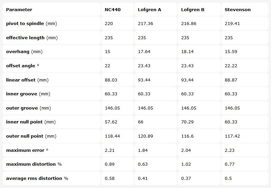Screen dimensions: 271x188
Task: Select Lofgren B average rms distortion 0.37
Action: (186, 178)
